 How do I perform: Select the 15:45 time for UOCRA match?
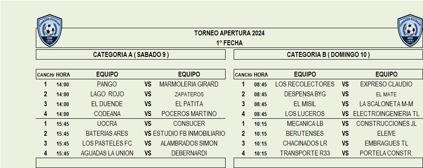point(63,124)
